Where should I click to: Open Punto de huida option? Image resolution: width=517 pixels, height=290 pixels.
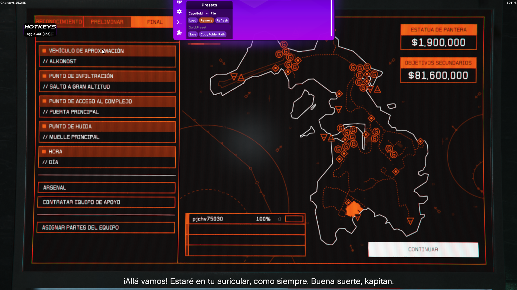tap(107, 132)
